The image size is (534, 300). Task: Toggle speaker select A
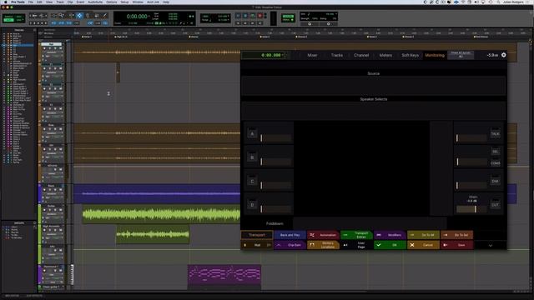(252, 133)
